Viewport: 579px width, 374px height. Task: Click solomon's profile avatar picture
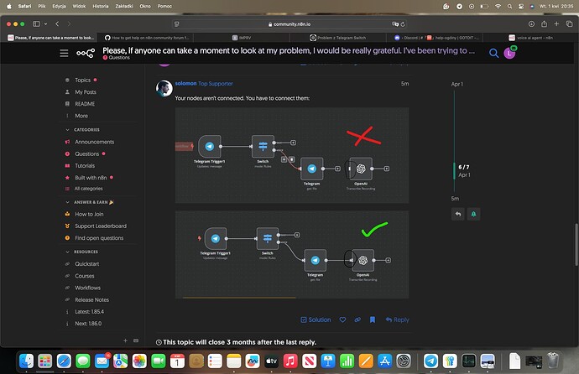tap(164, 88)
